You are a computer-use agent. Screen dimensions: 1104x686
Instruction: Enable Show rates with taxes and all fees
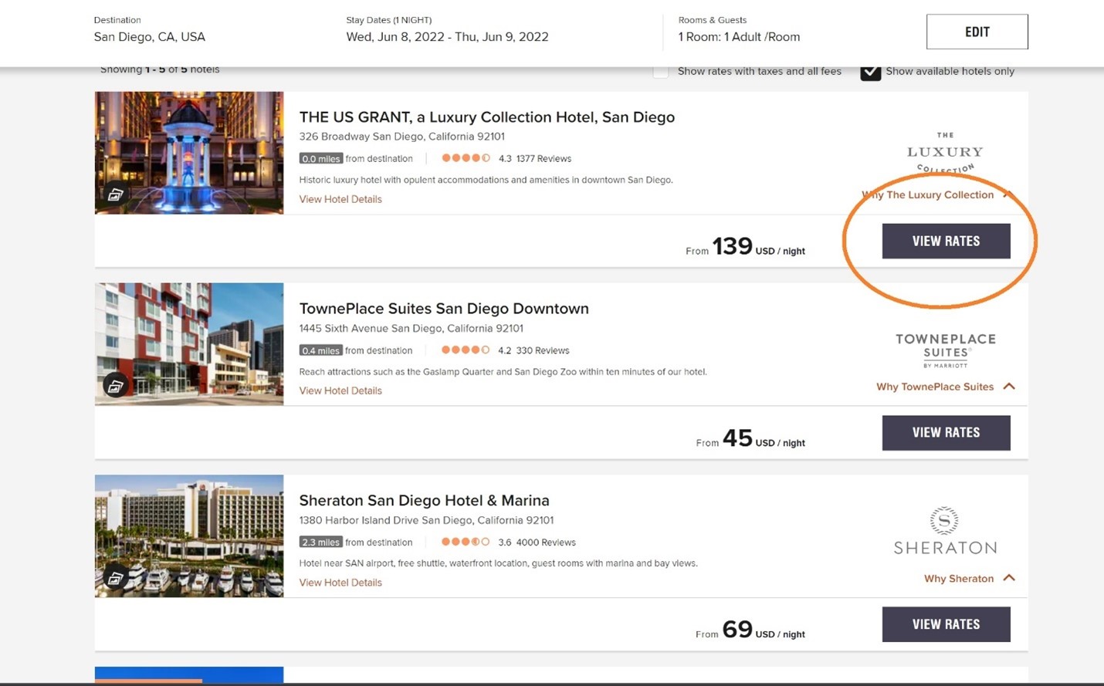[x=661, y=72]
